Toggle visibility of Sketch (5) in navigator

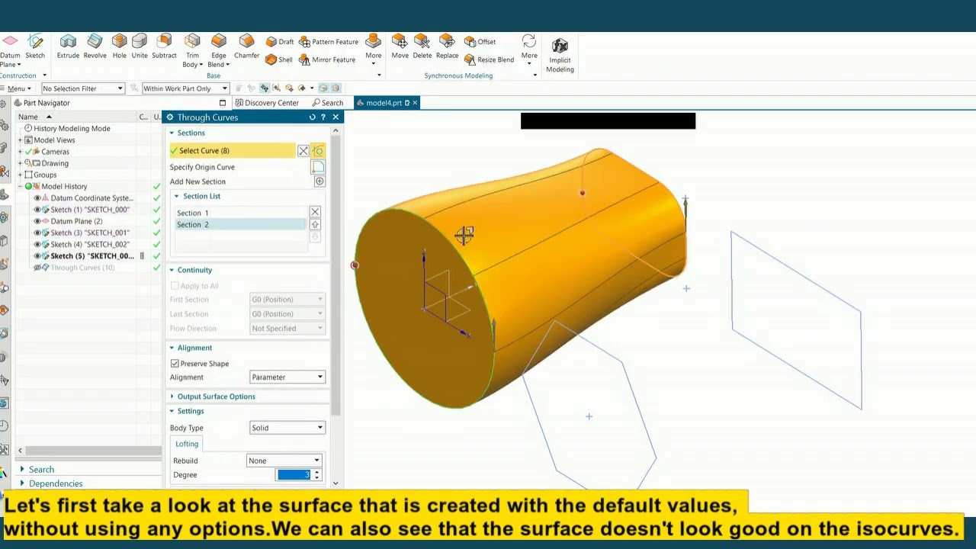click(37, 256)
